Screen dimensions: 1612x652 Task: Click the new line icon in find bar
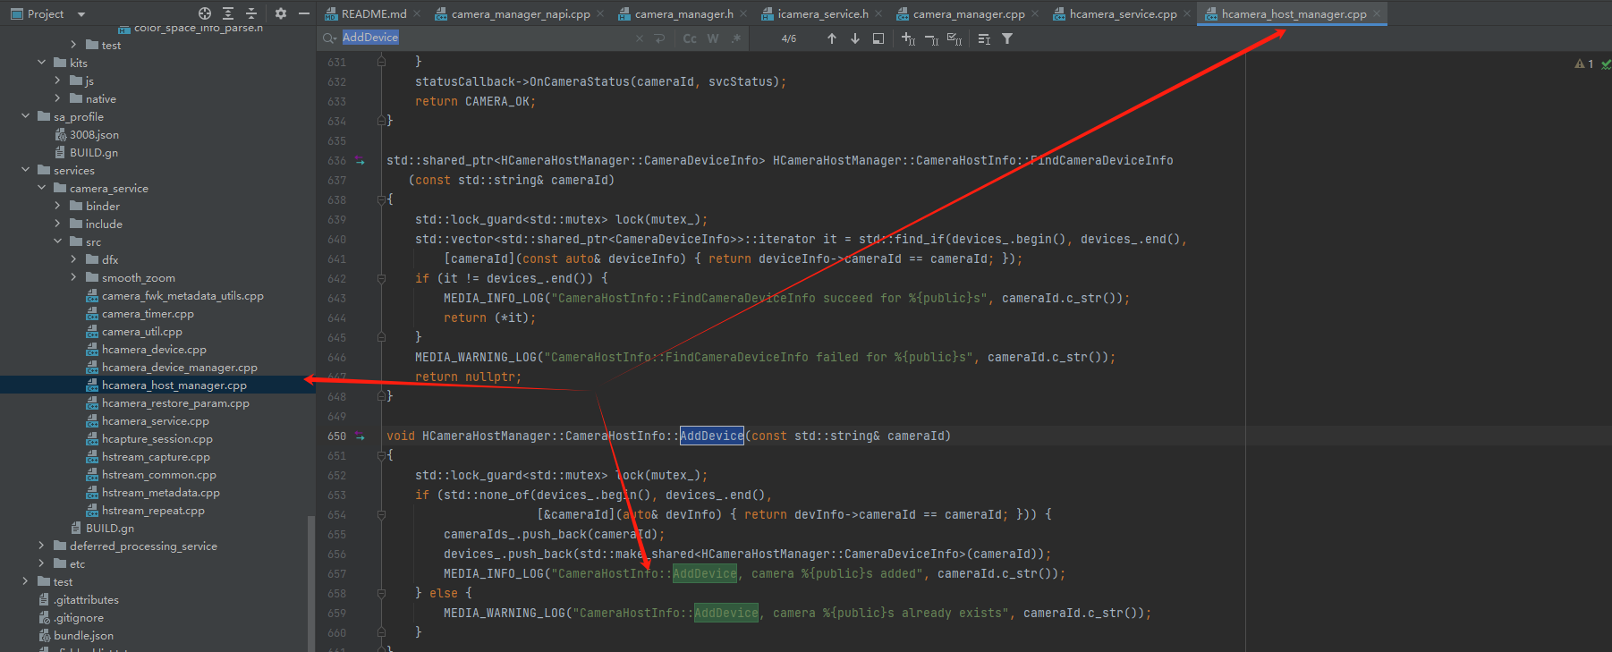pyautogui.click(x=660, y=38)
